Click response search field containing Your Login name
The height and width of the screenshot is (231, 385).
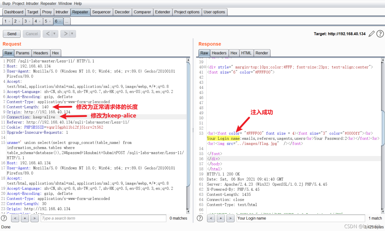[301, 218]
